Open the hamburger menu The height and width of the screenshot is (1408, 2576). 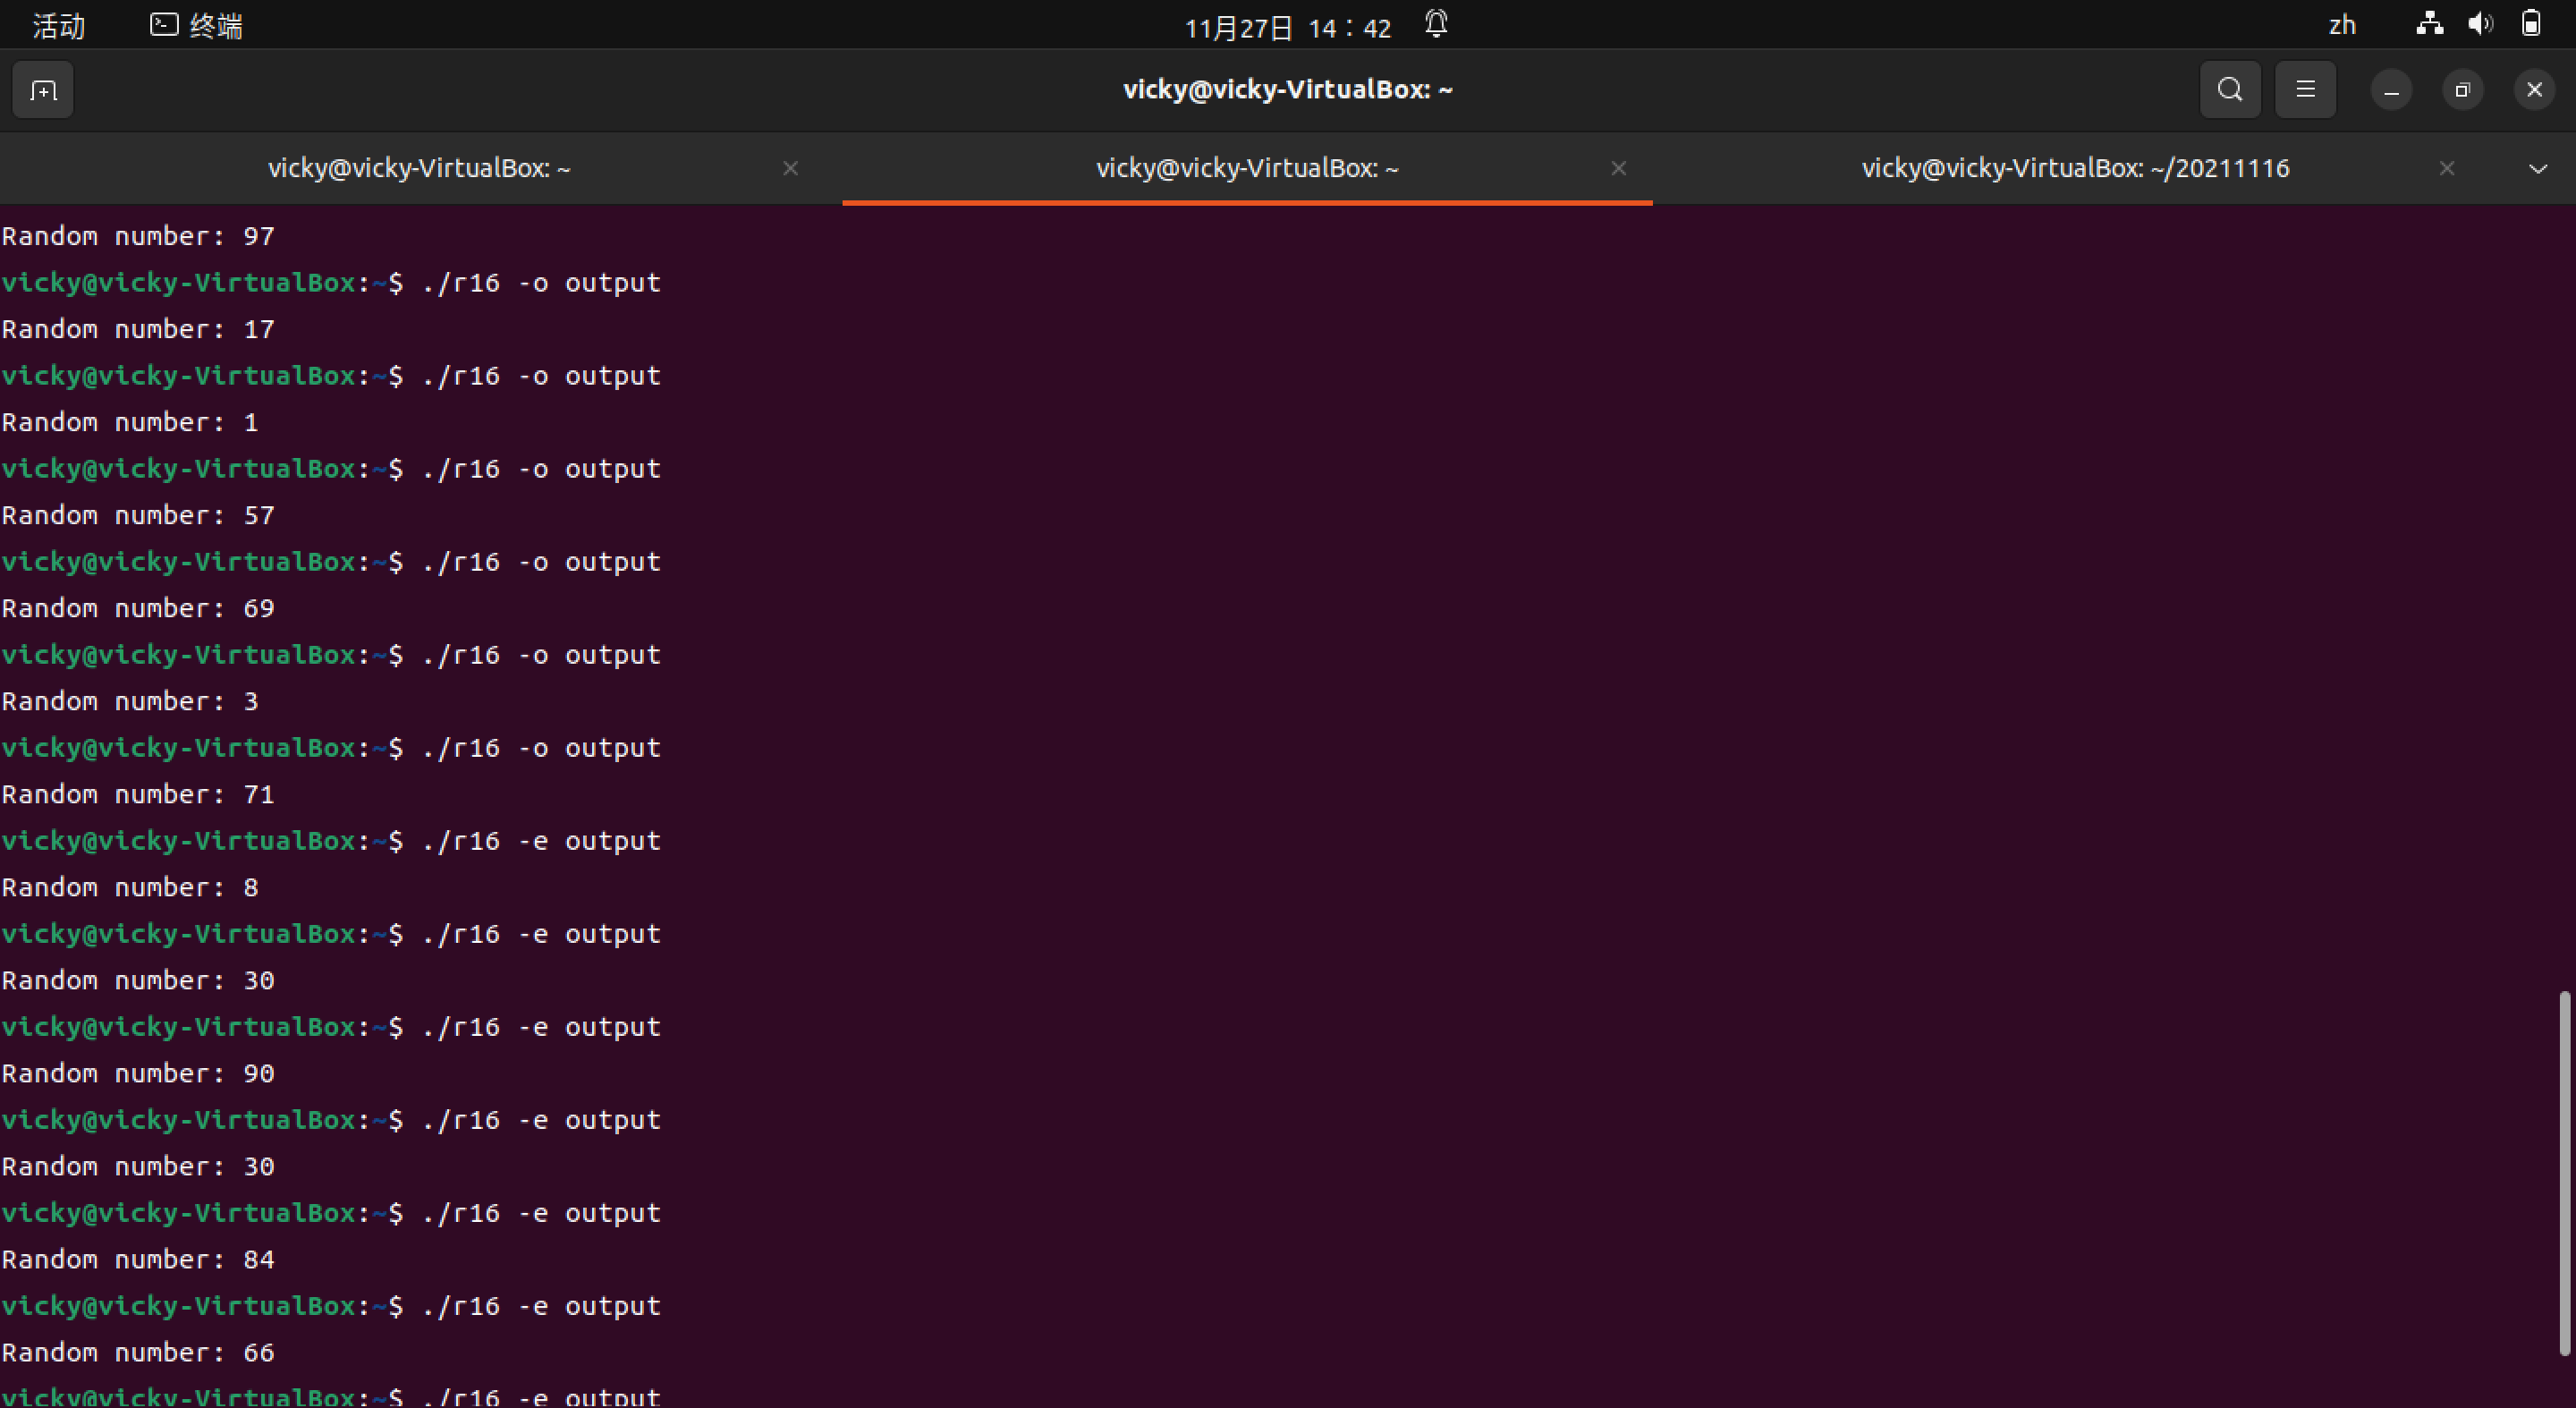(2305, 90)
